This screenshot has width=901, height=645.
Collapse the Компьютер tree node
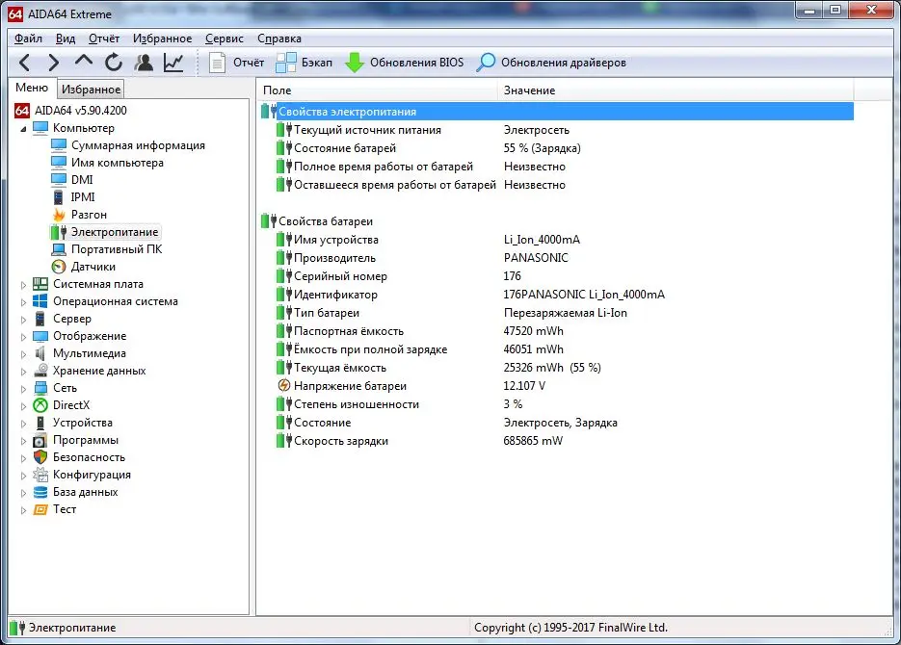coord(23,129)
